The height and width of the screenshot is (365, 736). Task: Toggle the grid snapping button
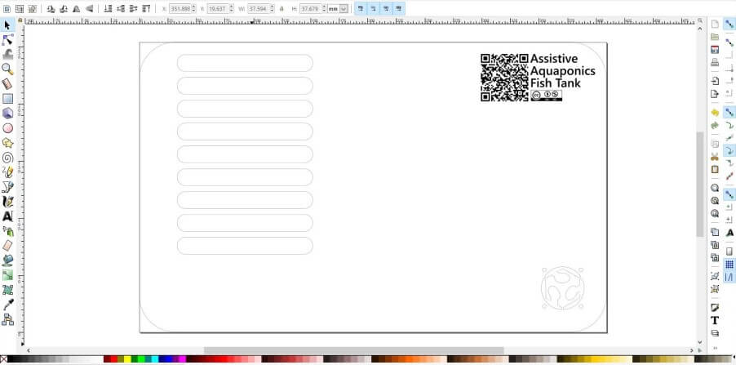click(x=729, y=265)
